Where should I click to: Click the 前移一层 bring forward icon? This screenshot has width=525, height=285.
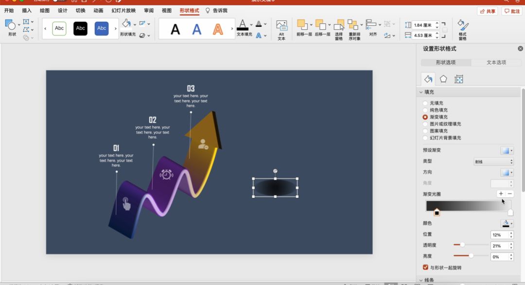pos(302,25)
